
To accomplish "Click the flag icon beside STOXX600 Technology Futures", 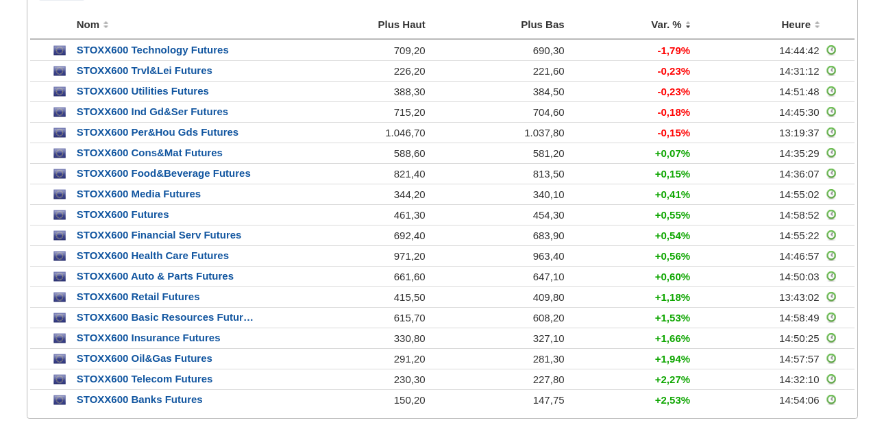I will (60, 51).
